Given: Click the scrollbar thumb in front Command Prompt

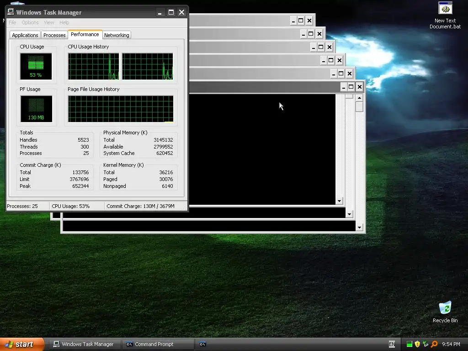Looking at the screenshot, I should 359,106.
